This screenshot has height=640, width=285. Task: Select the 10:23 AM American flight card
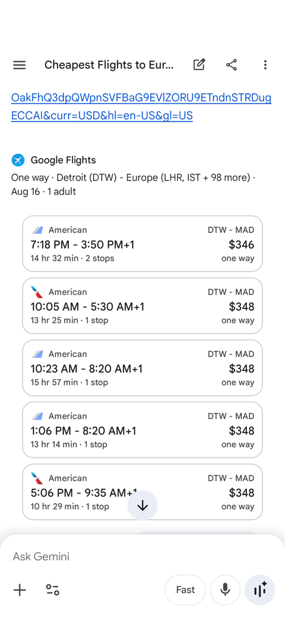[142, 368]
